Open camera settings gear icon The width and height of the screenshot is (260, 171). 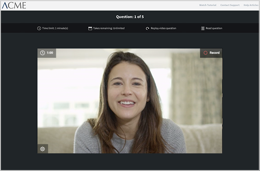click(42, 149)
